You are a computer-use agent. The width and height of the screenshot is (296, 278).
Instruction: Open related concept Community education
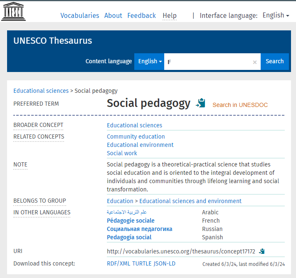pos(136,137)
